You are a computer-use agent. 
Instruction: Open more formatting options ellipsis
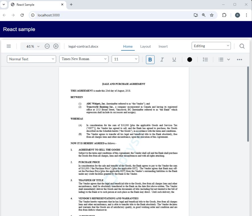239,59
